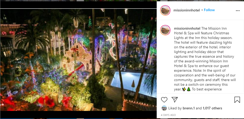The image size is (244, 119).
Task: Open the 4 DAYS AGO timestamp permalink
Action: point(168,115)
